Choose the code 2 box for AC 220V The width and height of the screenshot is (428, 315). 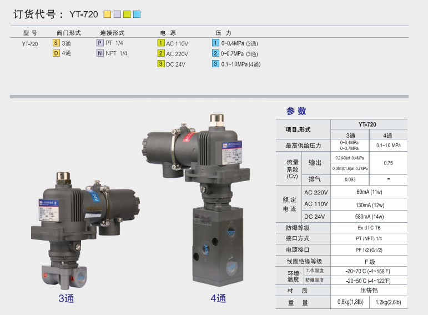click(x=161, y=53)
